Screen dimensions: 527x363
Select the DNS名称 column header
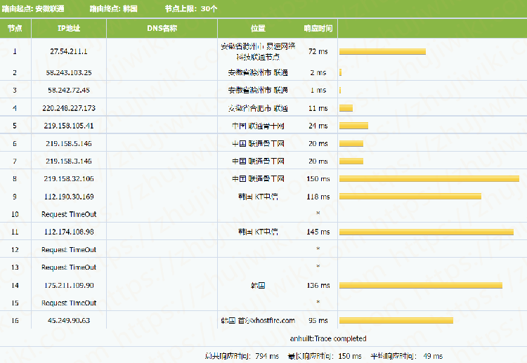(162, 29)
